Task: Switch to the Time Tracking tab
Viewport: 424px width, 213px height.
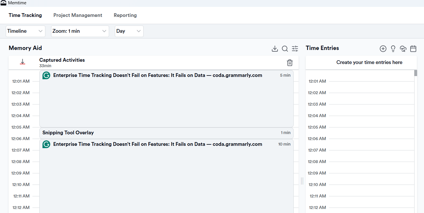Action: 25,15
